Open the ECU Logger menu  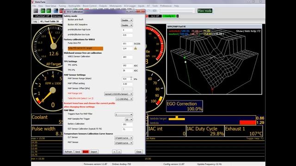click(x=129, y=6)
